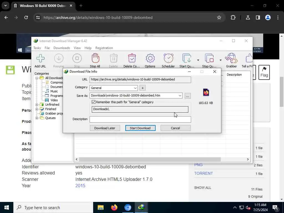Screen dimensions: 284x213
Task: Click the site information icon in address bar
Action: [x=38, y=17]
